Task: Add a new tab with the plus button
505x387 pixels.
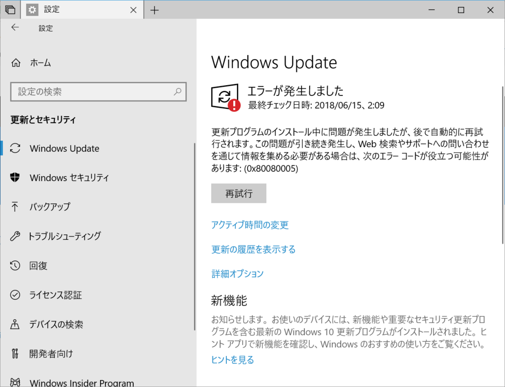Action: click(x=154, y=10)
